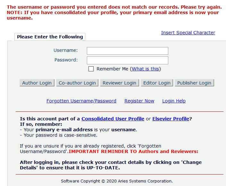
Task: Open the Elsevier Profile link
Action: (x=171, y=119)
